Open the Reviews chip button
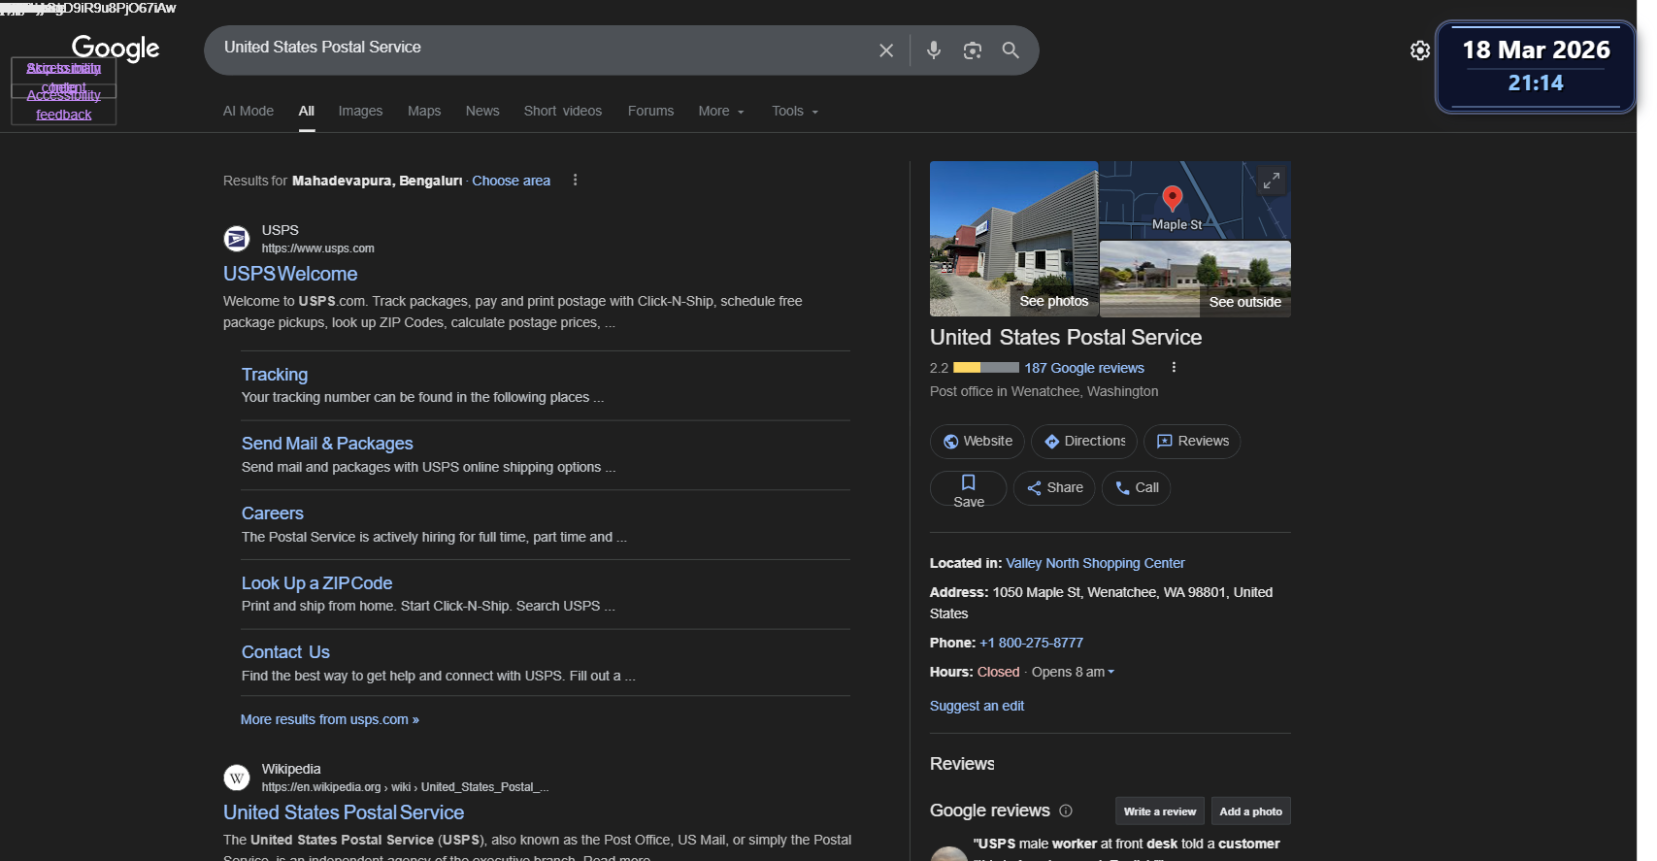Image resolution: width=1657 pixels, height=861 pixels. click(x=1192, y=441)
